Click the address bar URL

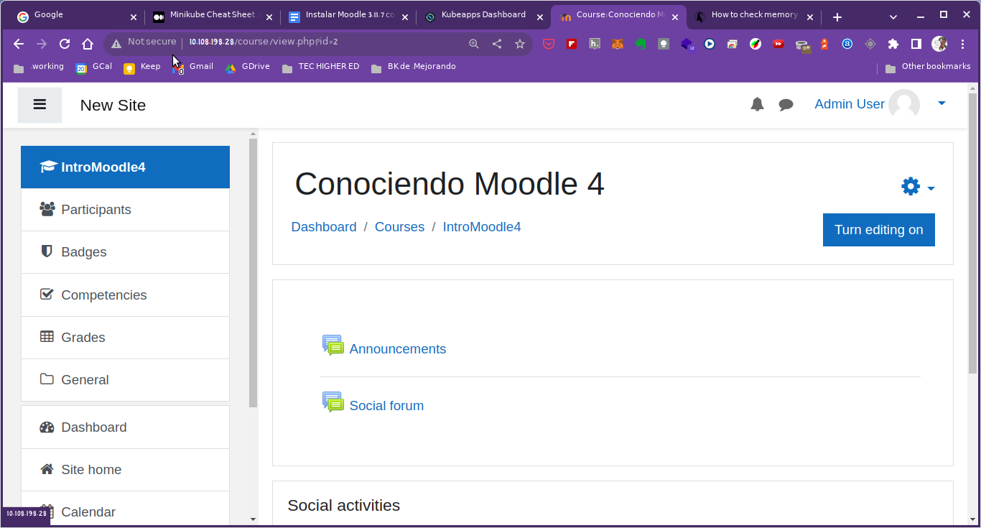tap(264, 42)
